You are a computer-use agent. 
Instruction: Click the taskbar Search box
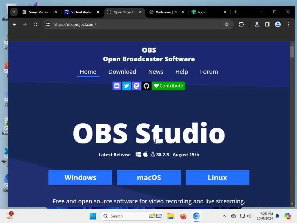click(132, 216)
